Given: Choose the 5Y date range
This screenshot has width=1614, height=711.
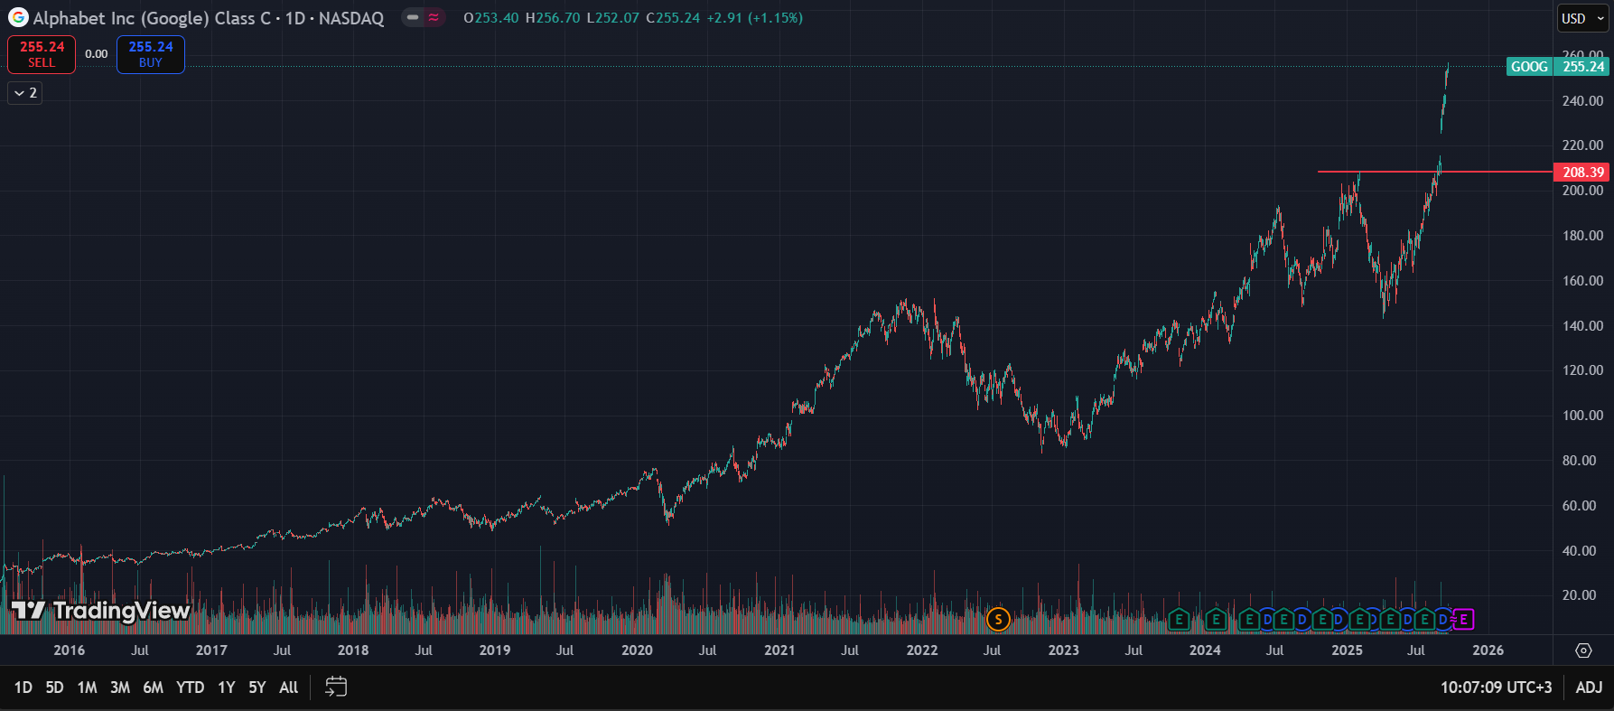Looking at the screenshot, I should coord(257,688).
